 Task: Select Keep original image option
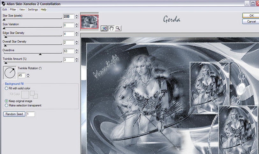click(6, 101)
